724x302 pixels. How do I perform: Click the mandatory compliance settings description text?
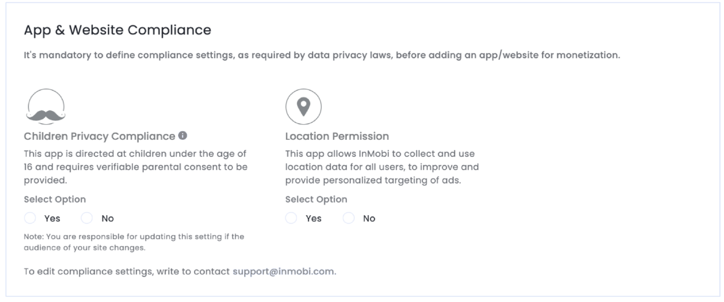(322, 55)
